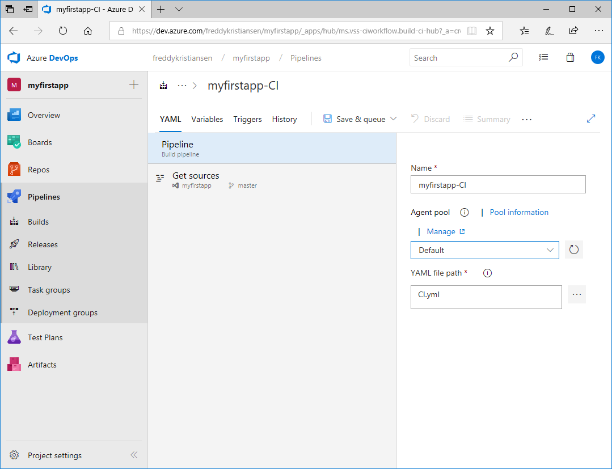The image size is (612, 469).
Task: Browse for YAML file path button
Action: [577, 294]
